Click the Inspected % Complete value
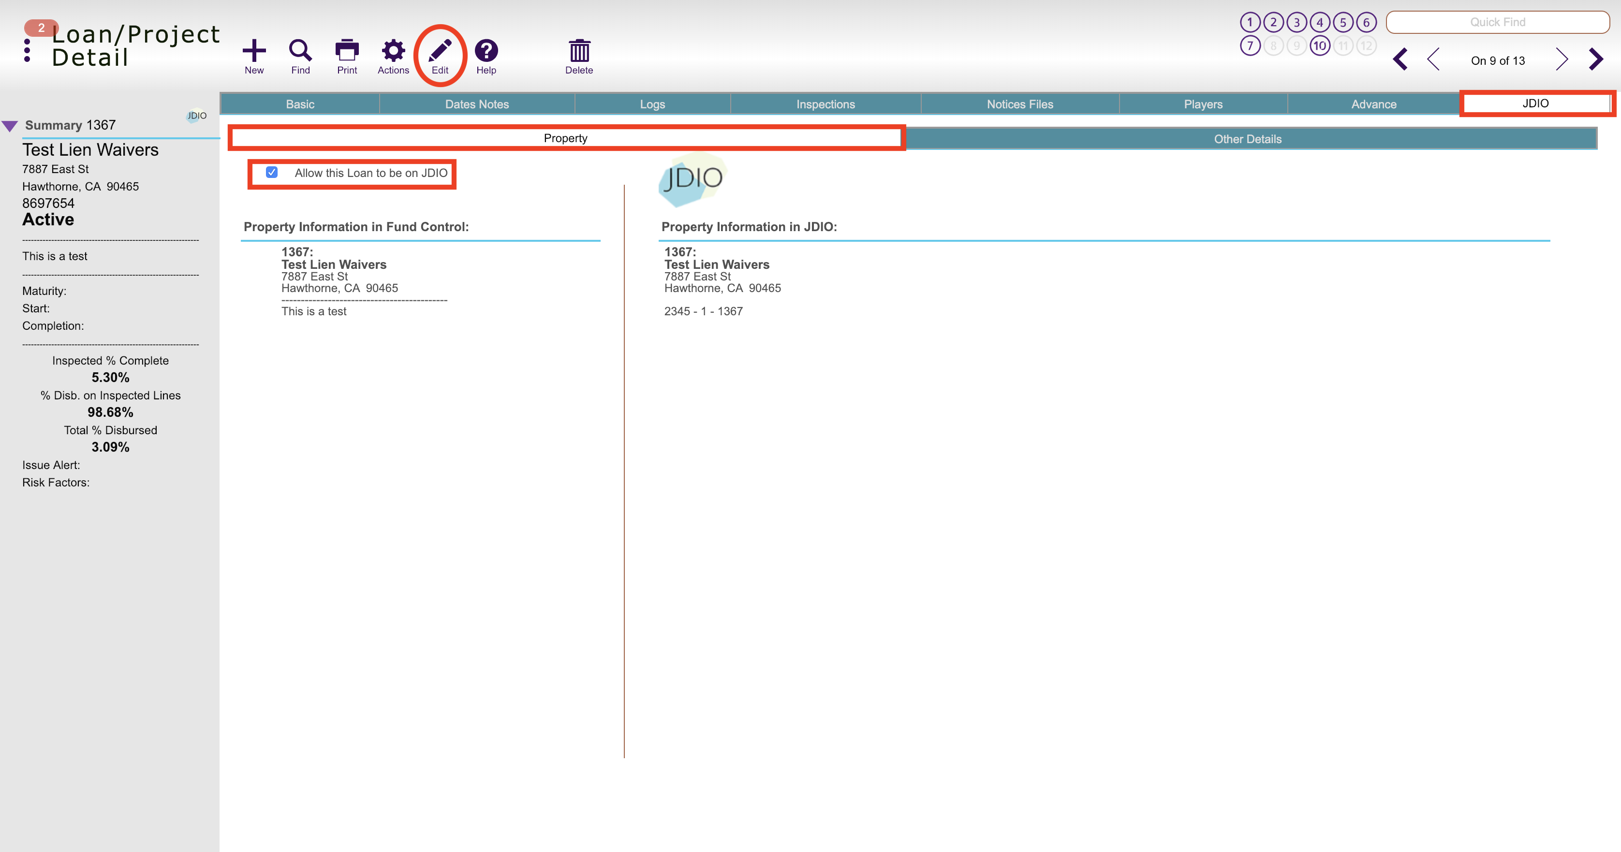The height and width of the screenshot is (852, 1621). (110, 377)
